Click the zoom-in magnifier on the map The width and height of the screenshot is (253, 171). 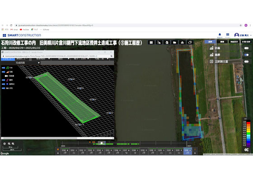coord(13,144)
